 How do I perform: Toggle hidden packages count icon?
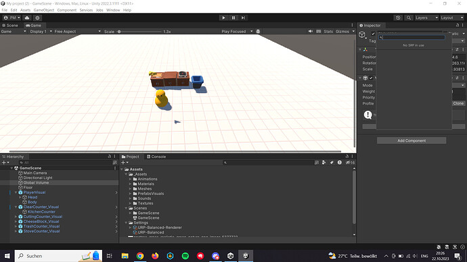350,163
